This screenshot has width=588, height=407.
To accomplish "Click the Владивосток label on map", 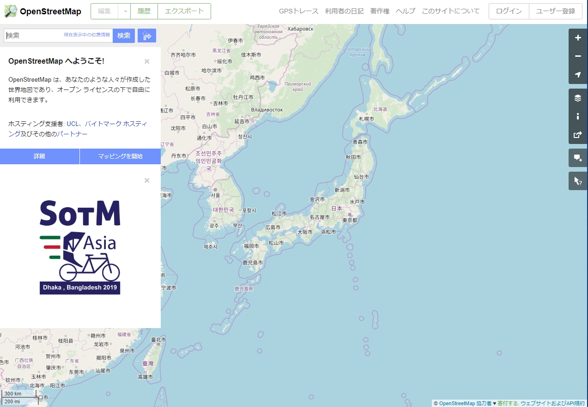I will click(267, 110).
